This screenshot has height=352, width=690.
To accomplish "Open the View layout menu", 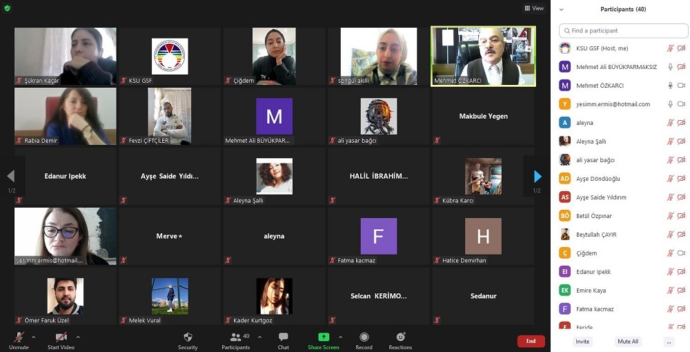I will point(534,8).
